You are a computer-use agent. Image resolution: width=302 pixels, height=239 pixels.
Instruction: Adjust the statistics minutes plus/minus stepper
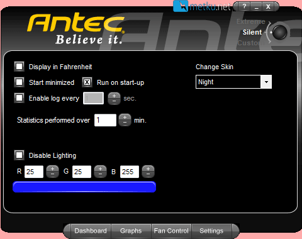pos(125,120)
